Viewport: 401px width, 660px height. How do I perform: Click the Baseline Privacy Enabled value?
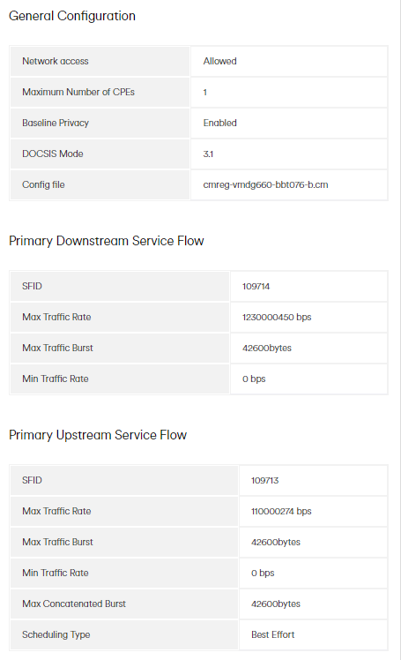click(219, 123)
